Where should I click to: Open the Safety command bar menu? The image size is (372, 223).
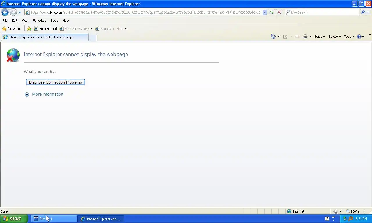[334, 37]
